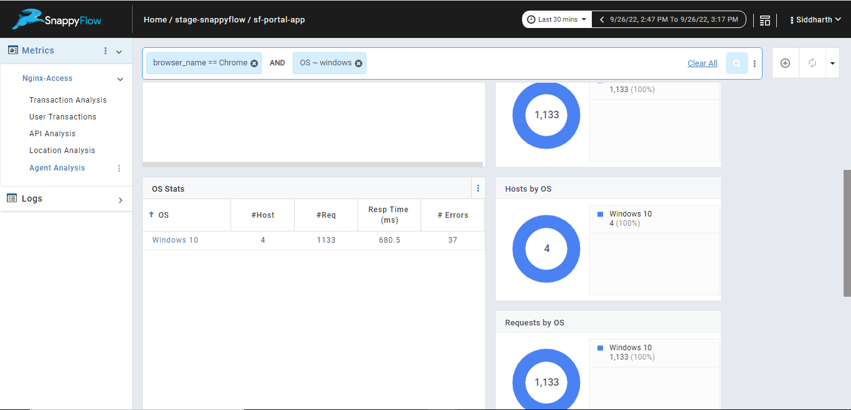Remove the OS windows filter chip

click(359, 63)
